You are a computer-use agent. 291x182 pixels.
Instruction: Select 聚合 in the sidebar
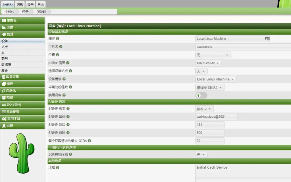click(22, 71)
